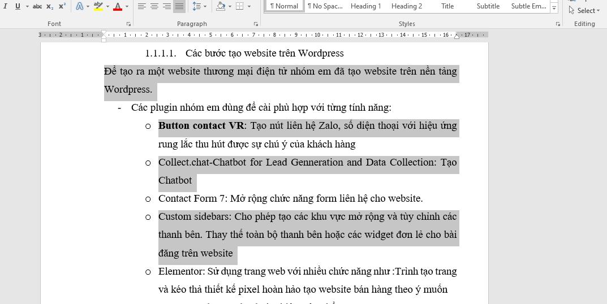Click the heading 'Các bước tạo website trên Wordpress'
The height and width of the screenshot is (304, 607).
(x=264, y=53)
